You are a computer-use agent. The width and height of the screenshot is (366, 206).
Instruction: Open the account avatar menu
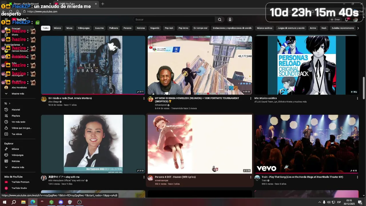pos(355,19)
